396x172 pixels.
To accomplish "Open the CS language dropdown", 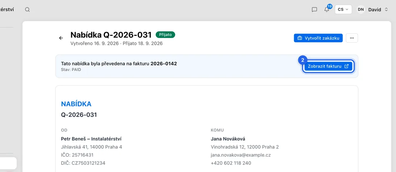I will click(x=343, y=9).
